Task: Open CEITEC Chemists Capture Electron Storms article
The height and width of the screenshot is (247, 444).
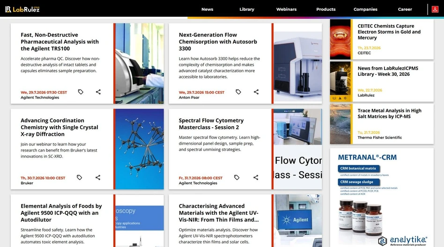Action: coord(389,32)
